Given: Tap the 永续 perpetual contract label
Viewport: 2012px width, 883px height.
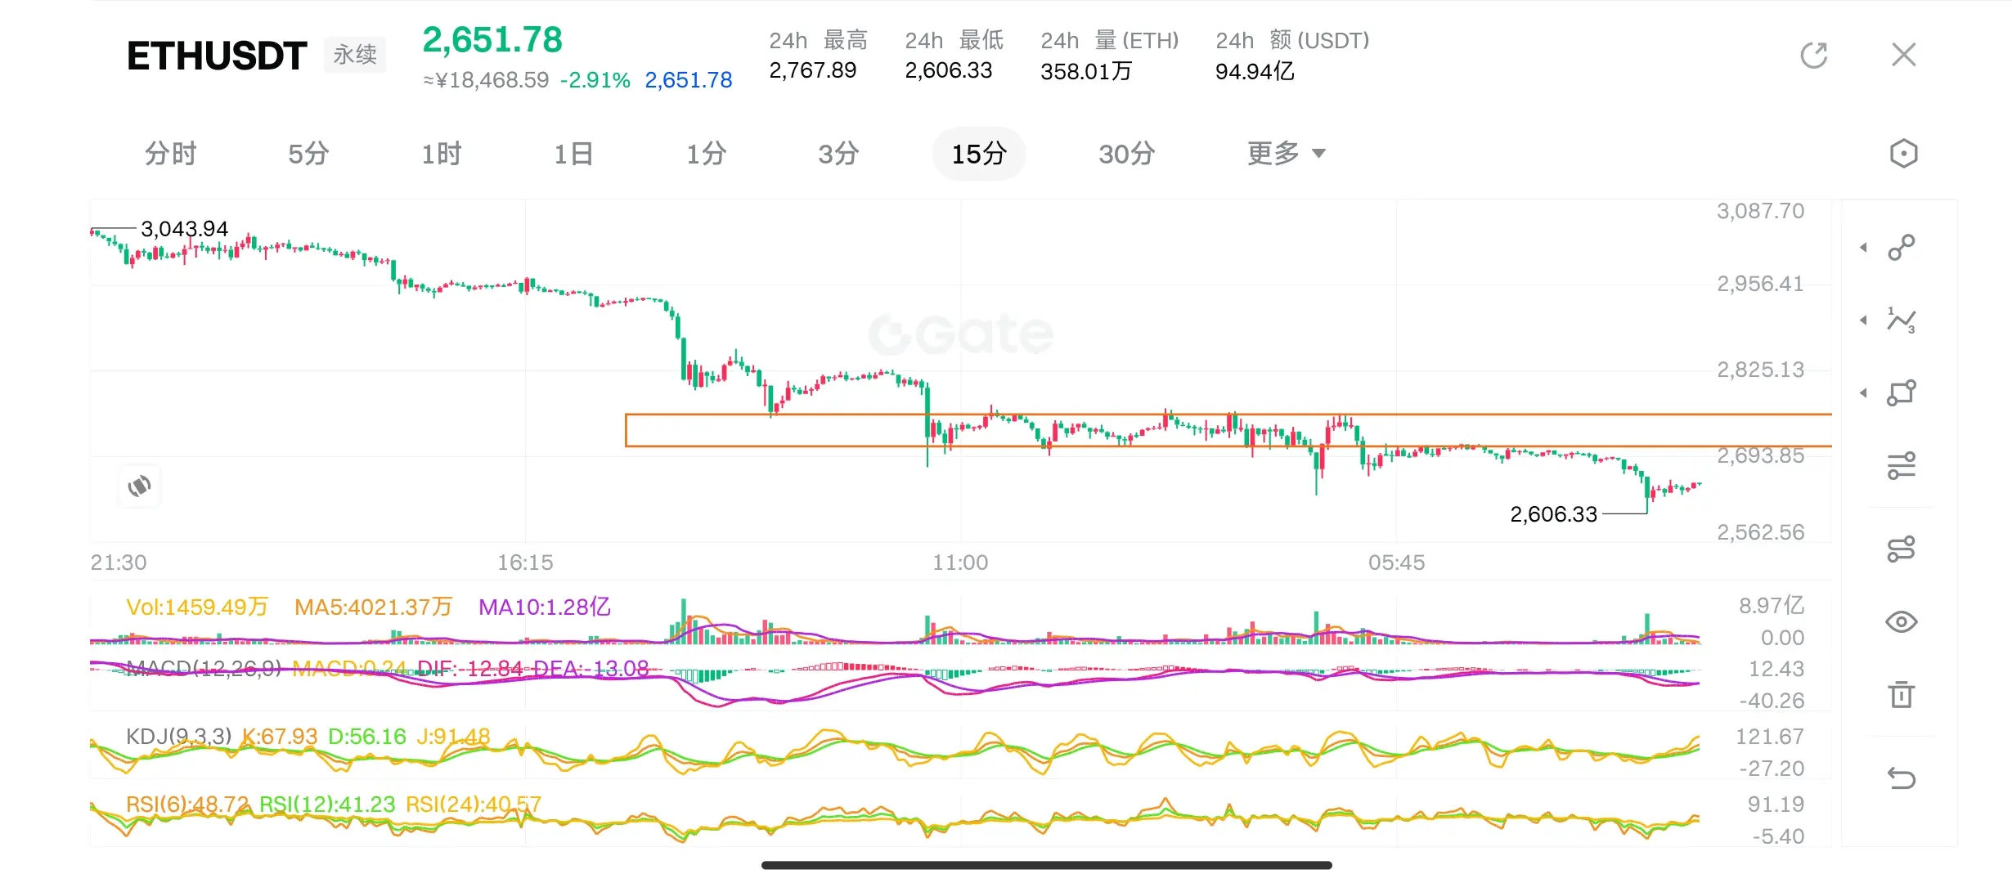Looking at the screenshot, I should point(355,55).
